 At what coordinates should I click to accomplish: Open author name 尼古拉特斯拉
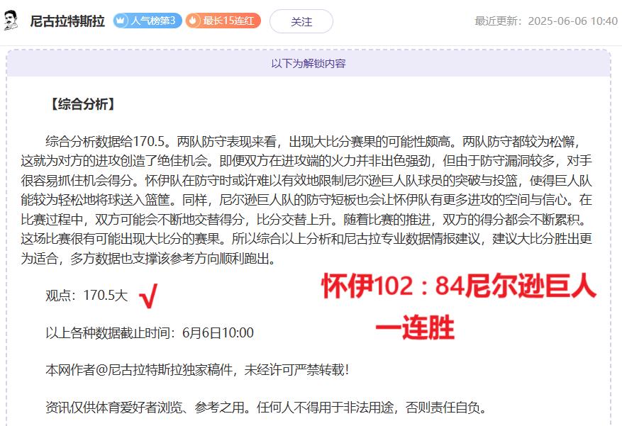(x=67, y=21)
